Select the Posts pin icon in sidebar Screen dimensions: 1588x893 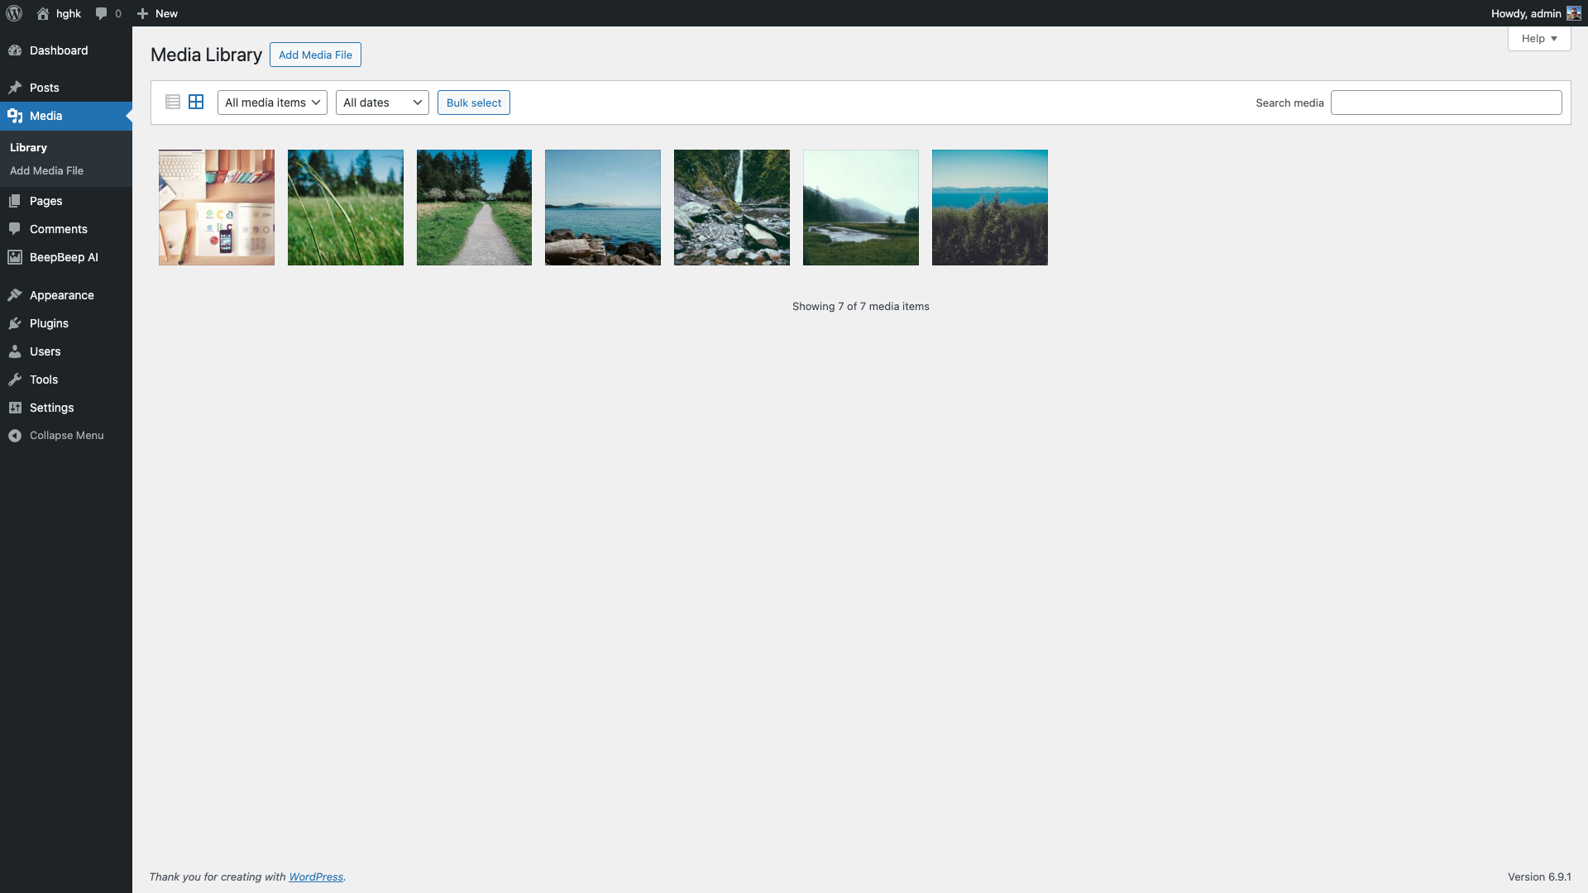[x=15, y=88]
